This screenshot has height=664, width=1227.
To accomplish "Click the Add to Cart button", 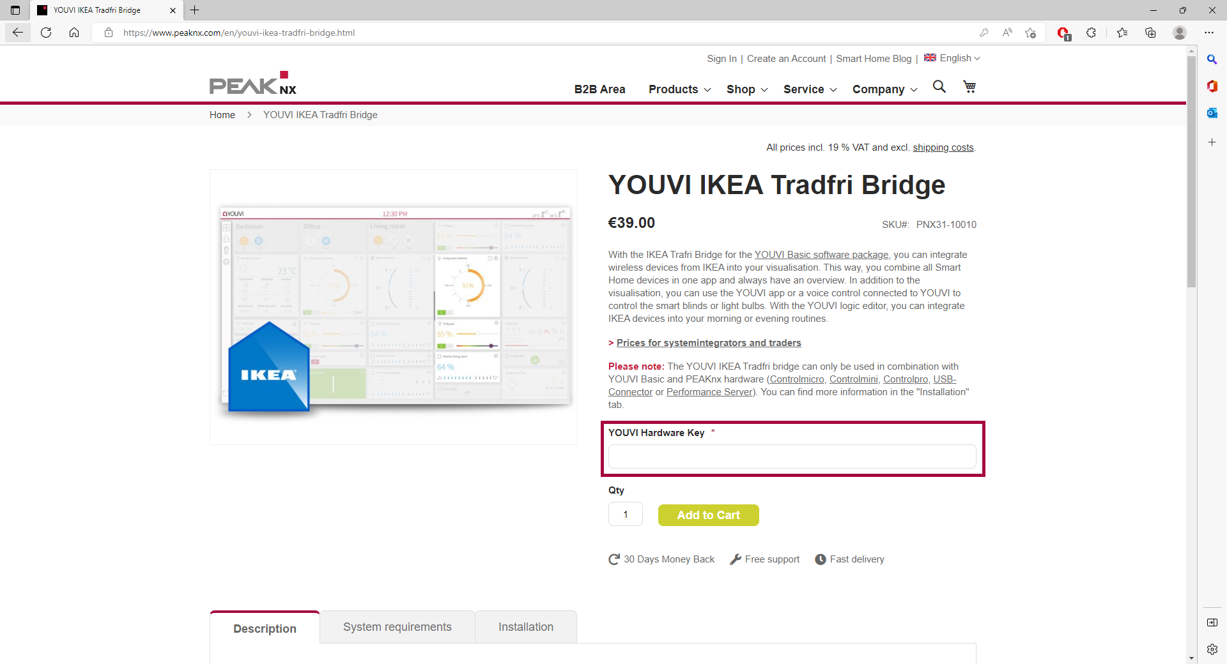I will [x=708, y=515].
